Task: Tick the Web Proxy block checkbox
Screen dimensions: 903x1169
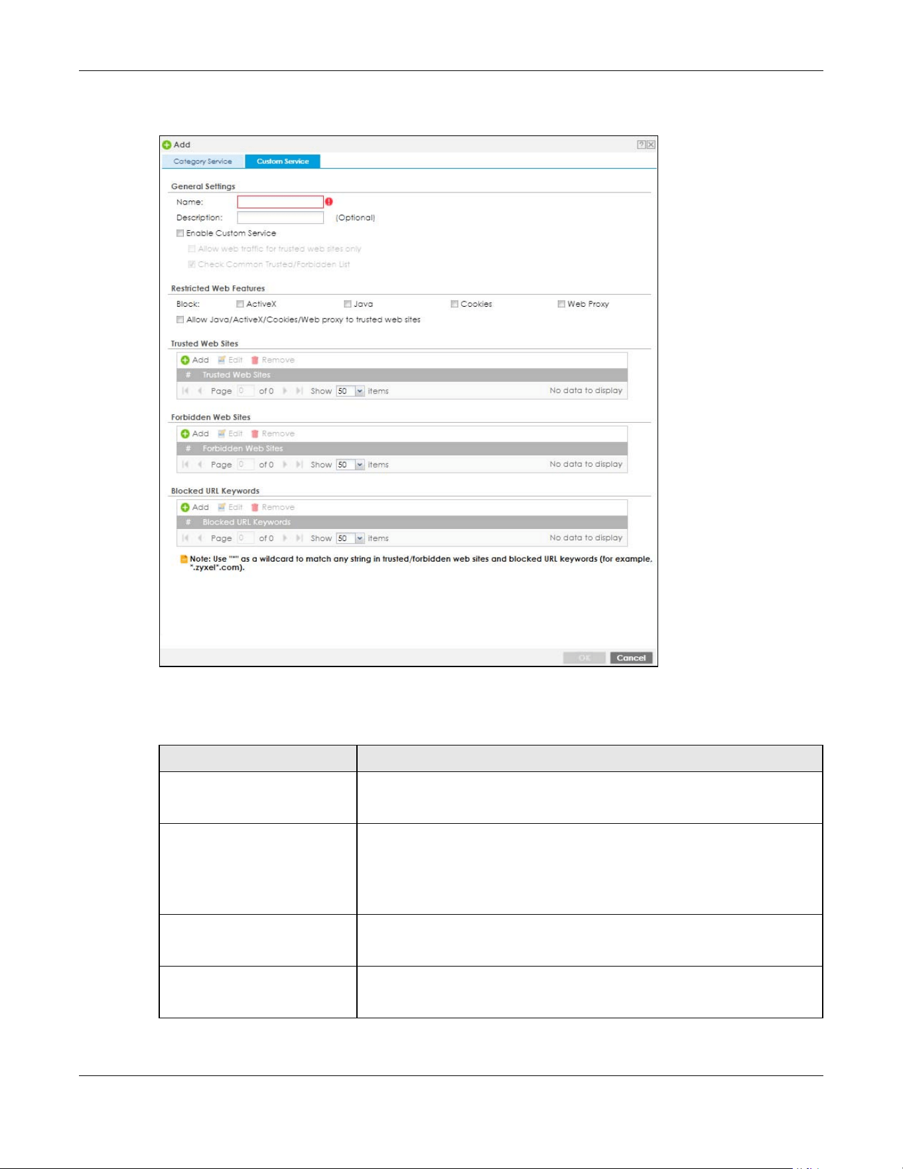Action: pos(561,304)
